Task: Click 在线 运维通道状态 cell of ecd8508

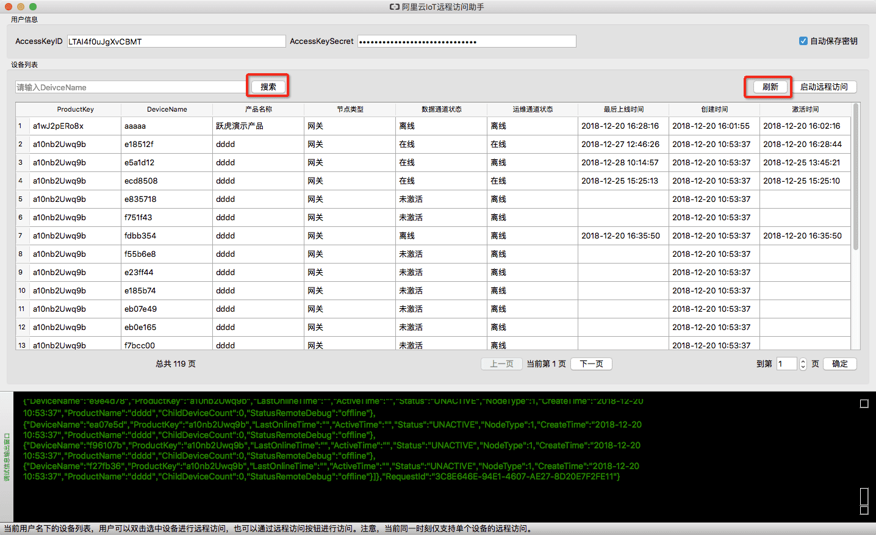Action: (533, 181)
